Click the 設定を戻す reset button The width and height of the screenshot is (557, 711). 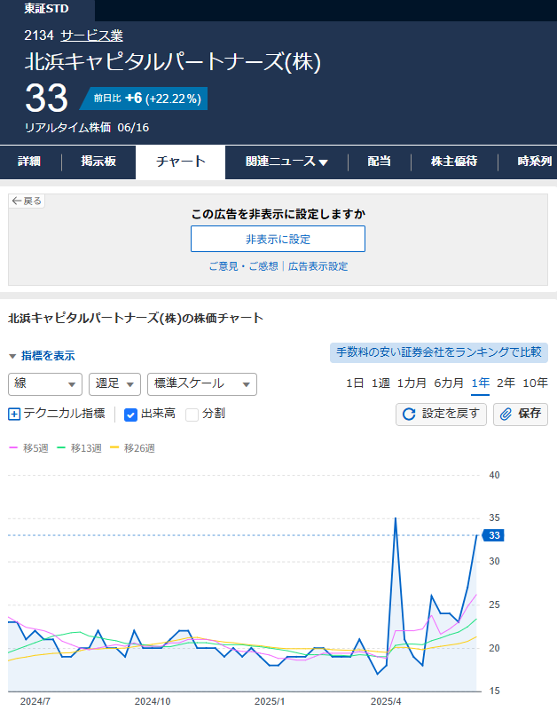tap(441, 414)
